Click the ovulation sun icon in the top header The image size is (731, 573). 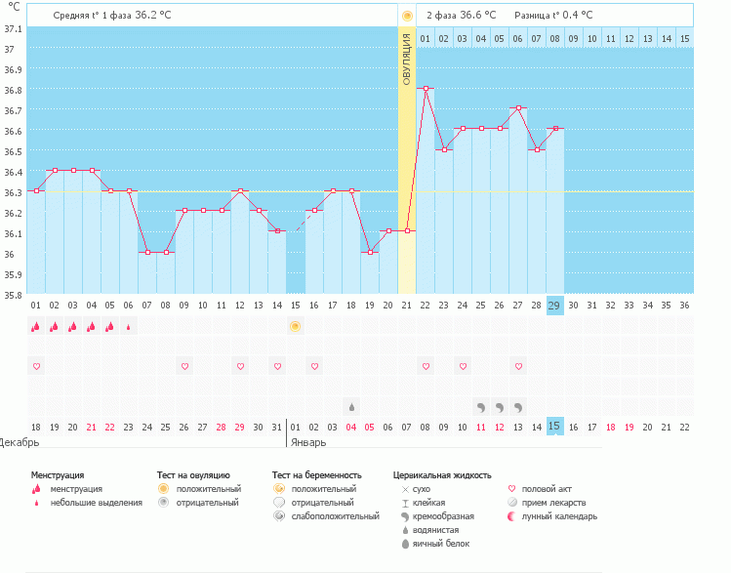coord(407,16)
